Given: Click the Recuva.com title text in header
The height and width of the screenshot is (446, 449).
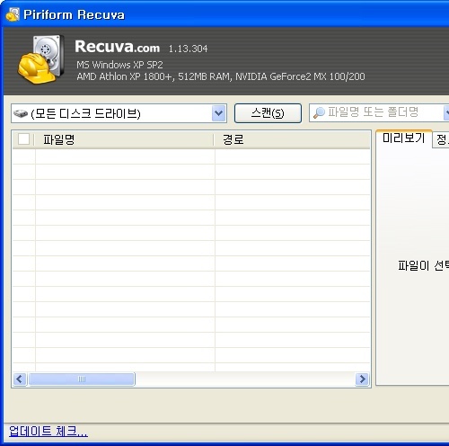Looking at the screenshot, I should [117, 47].
